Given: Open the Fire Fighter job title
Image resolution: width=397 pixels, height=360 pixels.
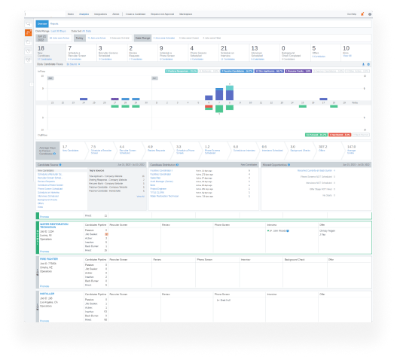Looking at the screenshot, I should 49,259.
